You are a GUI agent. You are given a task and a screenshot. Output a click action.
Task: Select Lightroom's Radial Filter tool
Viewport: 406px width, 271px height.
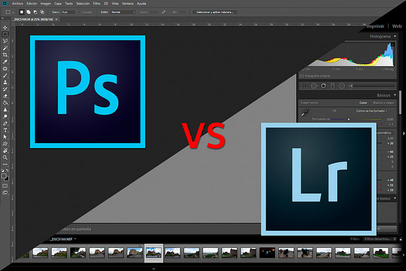click(342, 86)
